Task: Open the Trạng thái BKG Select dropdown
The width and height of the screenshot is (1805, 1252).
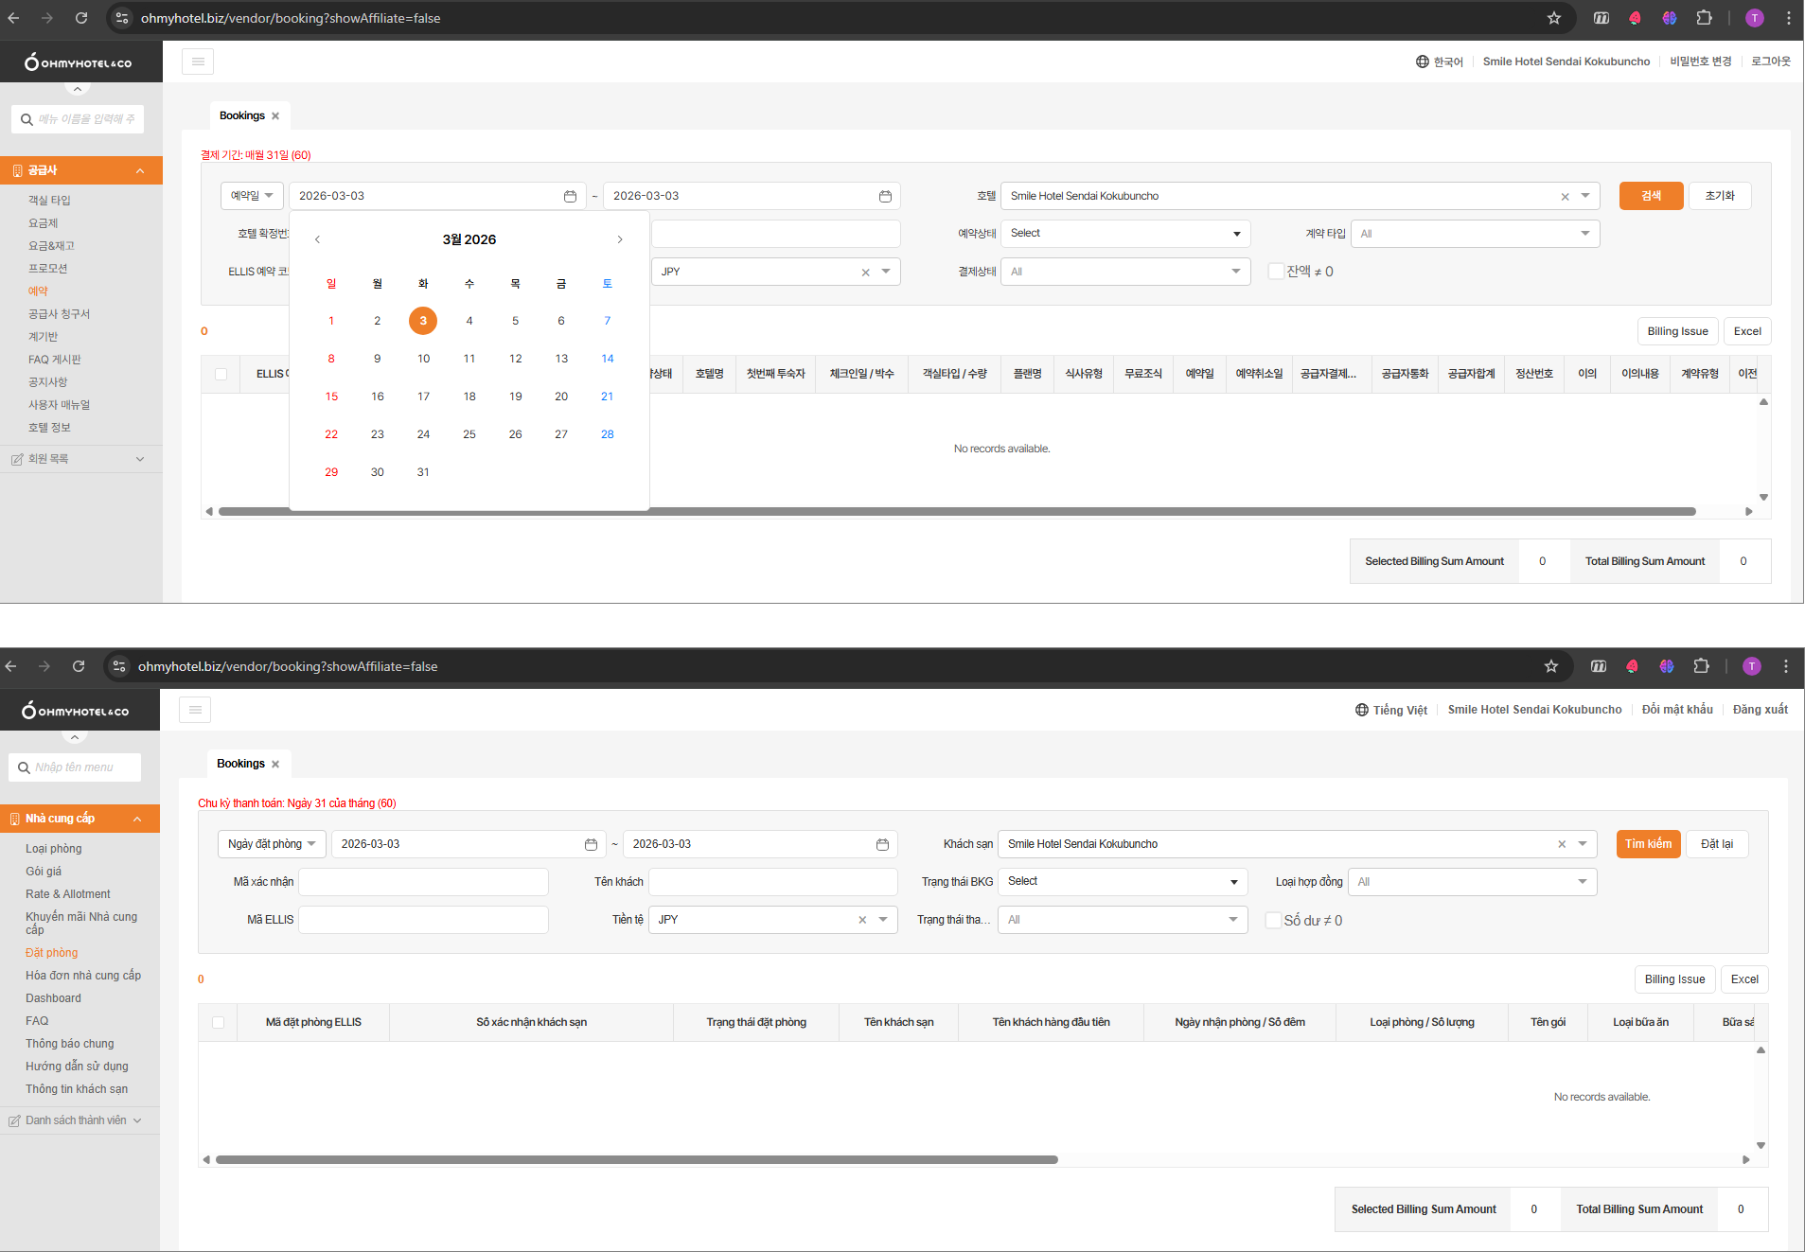Action: click(1122, 882)
